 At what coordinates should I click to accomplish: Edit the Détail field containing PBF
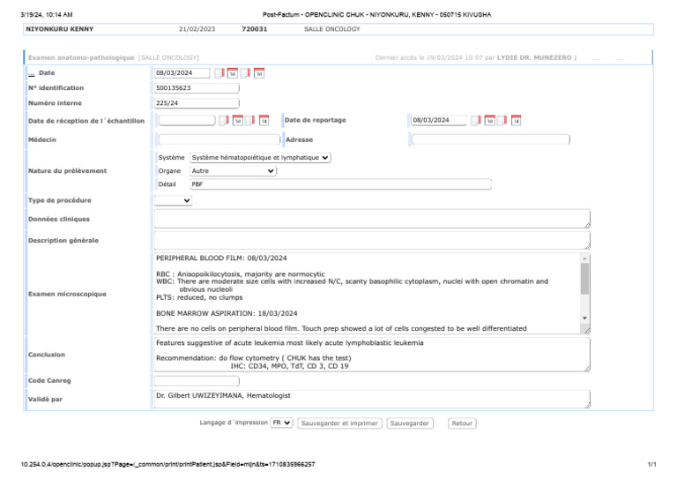(339, 184)
